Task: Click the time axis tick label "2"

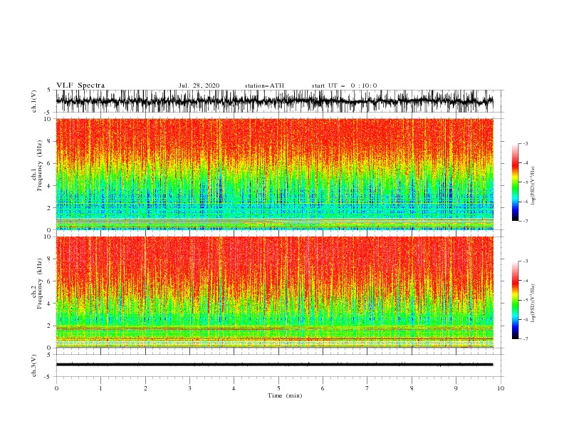Action: pos(145,388)
